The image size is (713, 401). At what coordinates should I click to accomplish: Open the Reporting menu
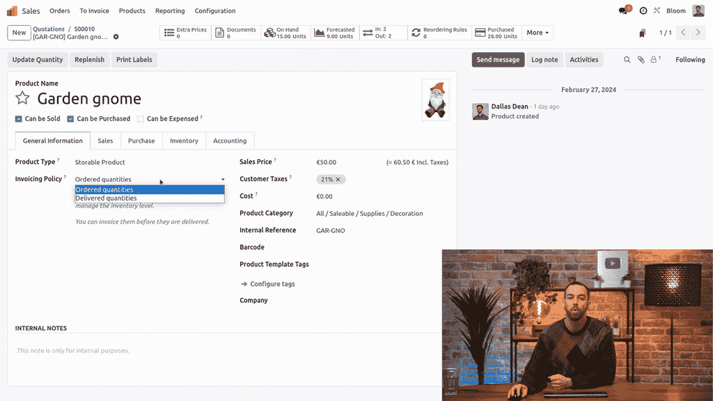point(170,11)
